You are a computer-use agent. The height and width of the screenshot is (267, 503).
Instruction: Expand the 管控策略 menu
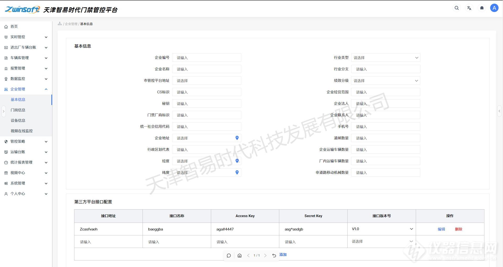[x=26, y=141]
